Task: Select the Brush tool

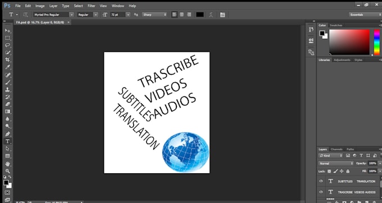Action: click(x=7, y=82)
